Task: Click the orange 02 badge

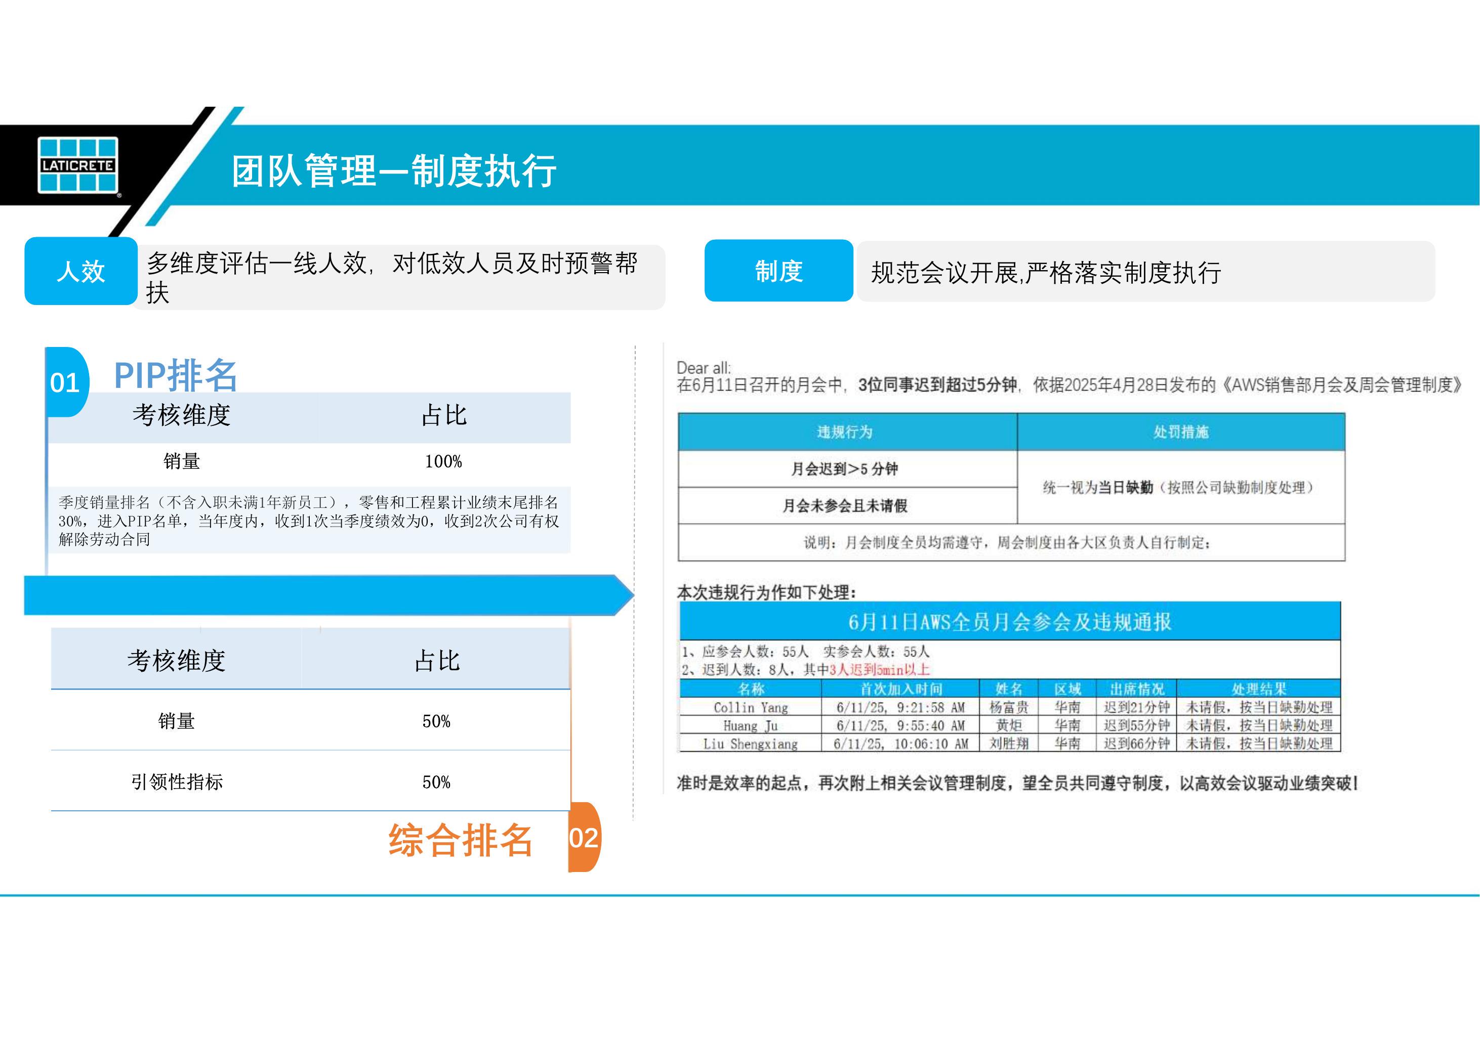Action: (x=584, y=837)
